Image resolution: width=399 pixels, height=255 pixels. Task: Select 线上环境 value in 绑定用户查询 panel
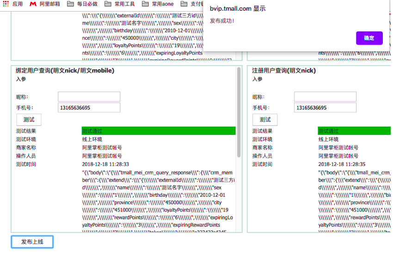(x=92, y=140)
